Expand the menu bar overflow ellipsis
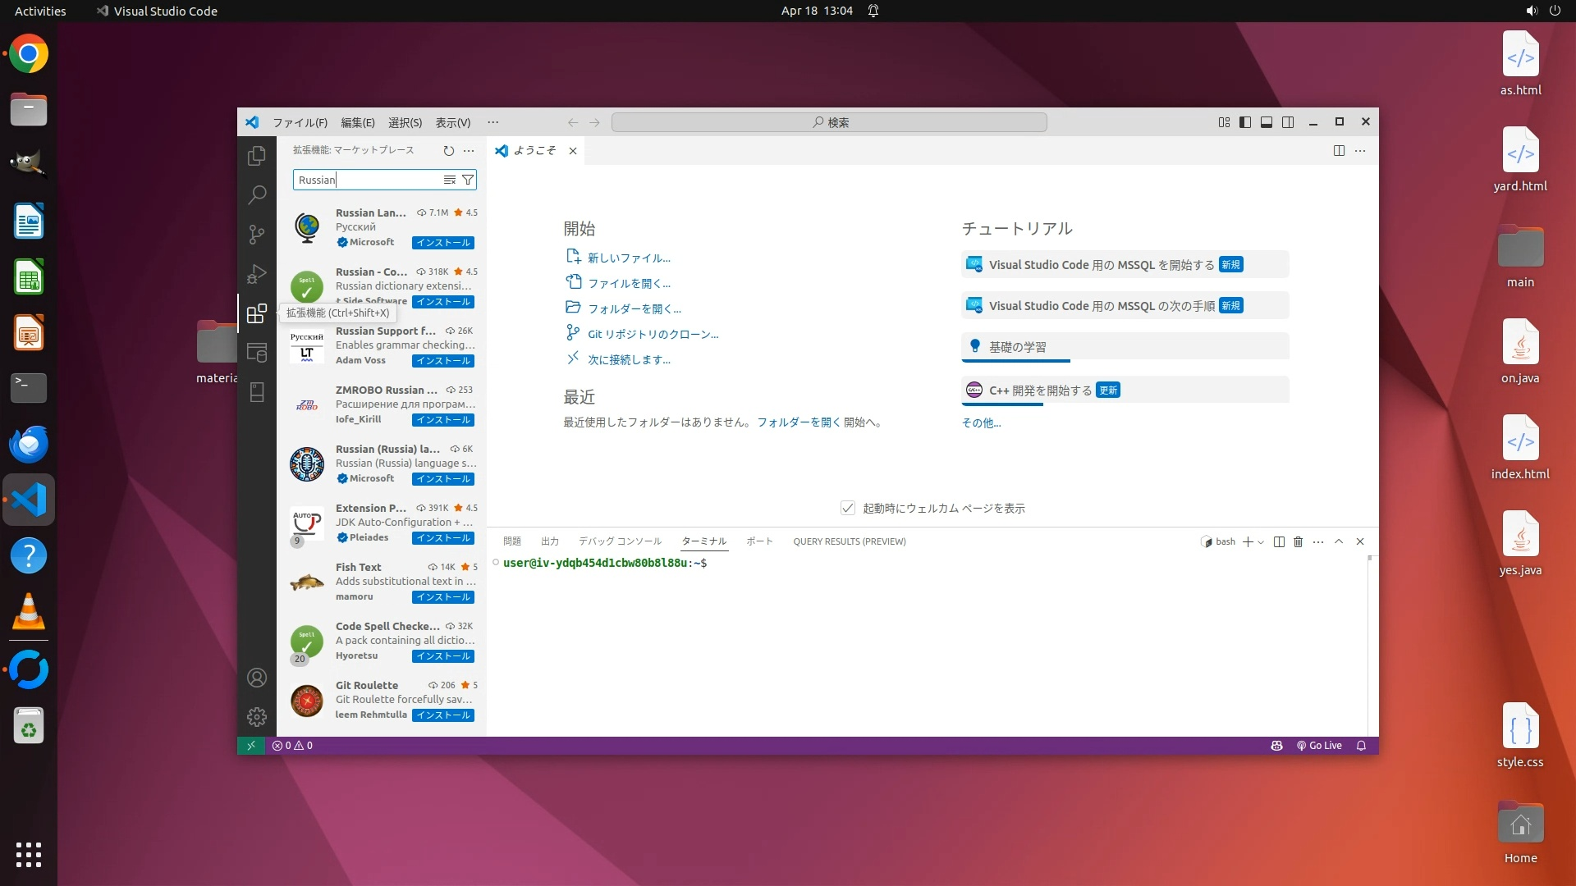The width and height of the screenshot is (1576, 886). pyautogui.click(x=492, y=122)
